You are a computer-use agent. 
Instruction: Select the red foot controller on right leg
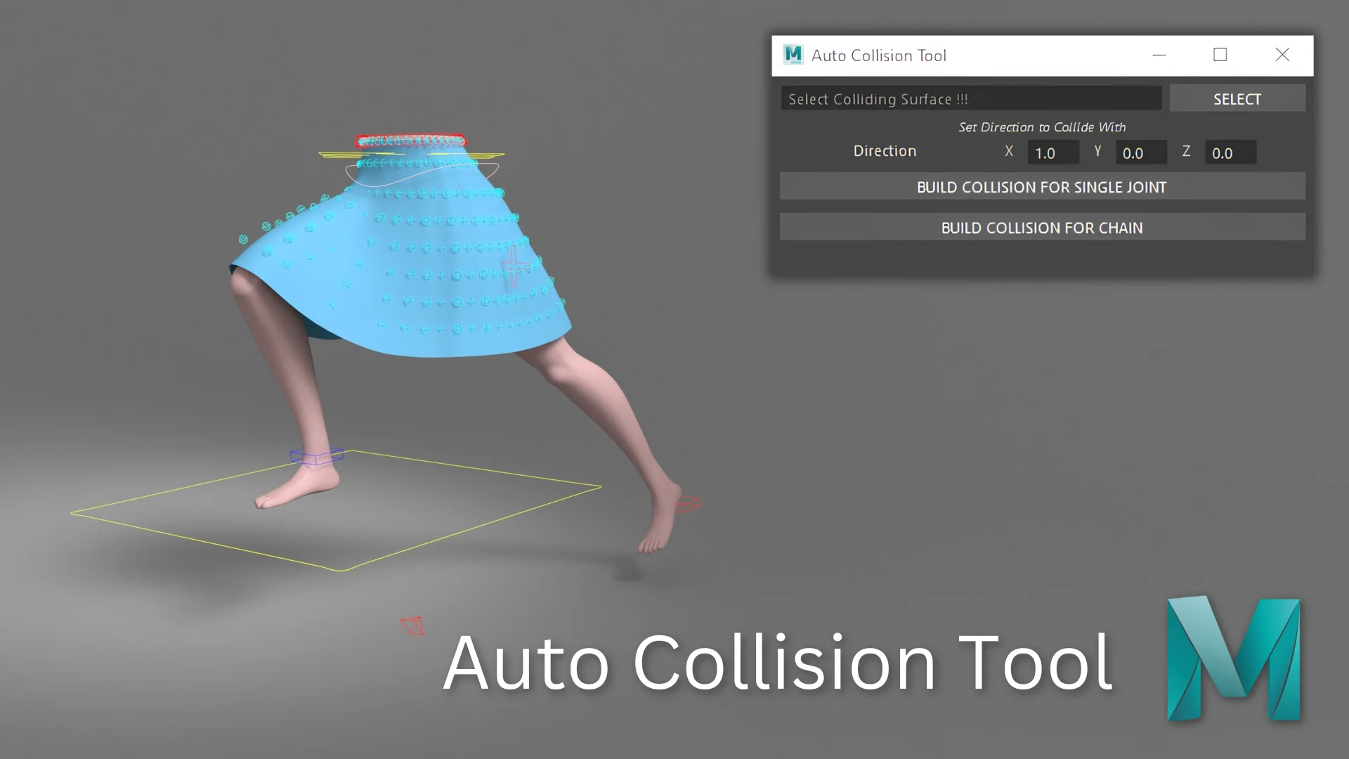tap(688, 503)
